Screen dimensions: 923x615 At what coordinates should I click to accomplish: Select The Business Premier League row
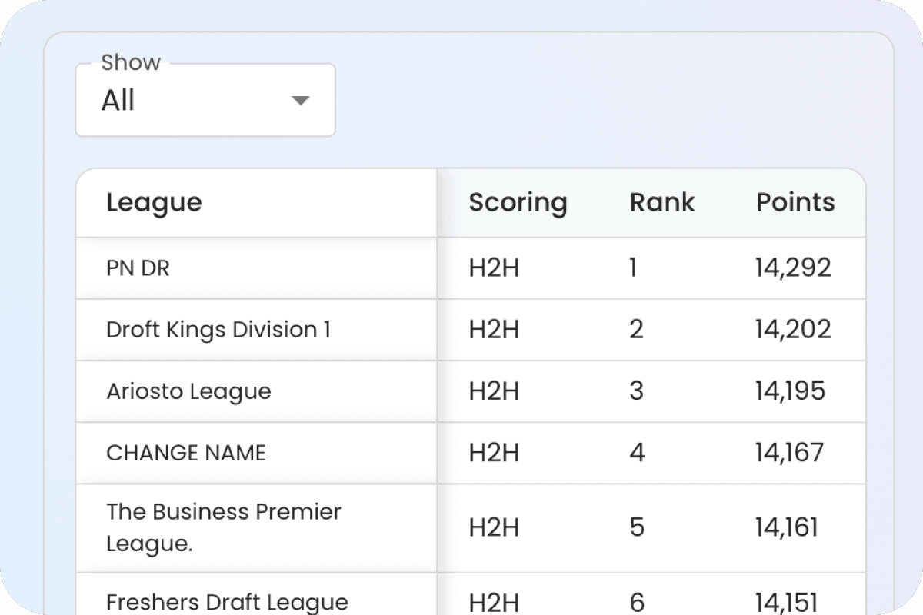(223, 528)
